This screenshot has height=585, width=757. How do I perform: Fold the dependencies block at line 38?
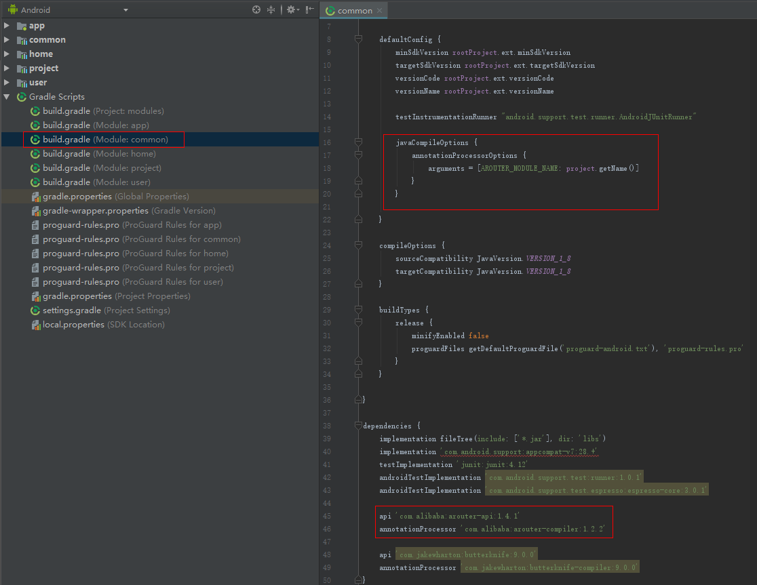pos(358,426)
